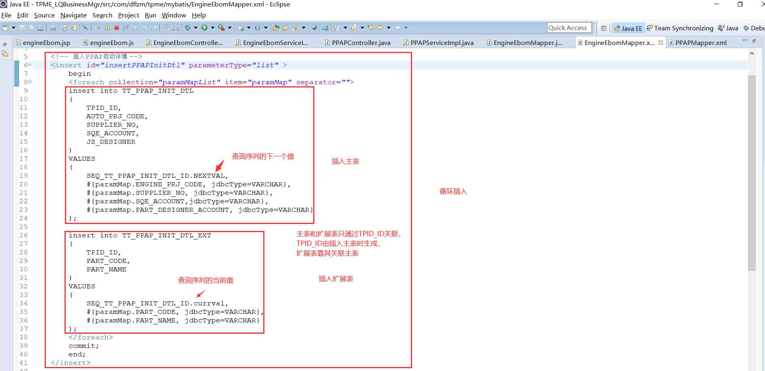Screen dimensions: 765x371
Task: Click the Quick Access search field
Action: pos(569,28)
